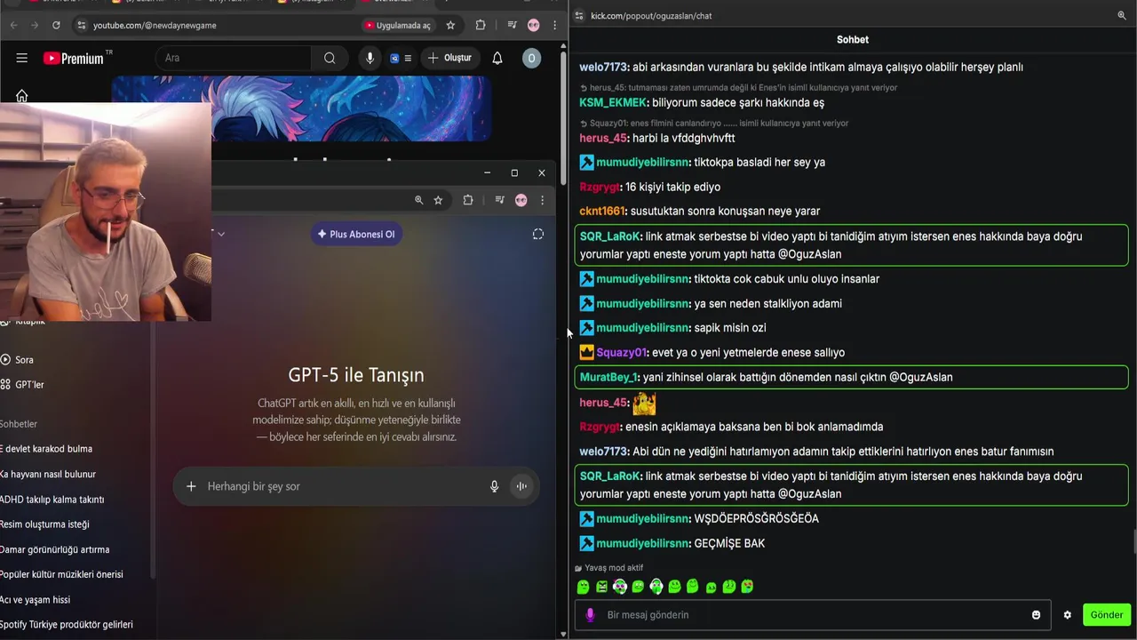Click username MuratBey_1 in chat
This screenshot has height=640, width=1137.
(x=608, y=378)
